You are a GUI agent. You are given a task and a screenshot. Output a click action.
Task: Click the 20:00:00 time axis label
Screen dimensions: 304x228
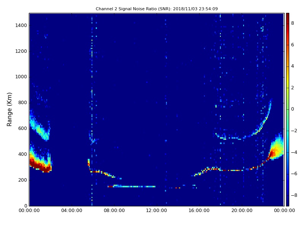point(242,211)
